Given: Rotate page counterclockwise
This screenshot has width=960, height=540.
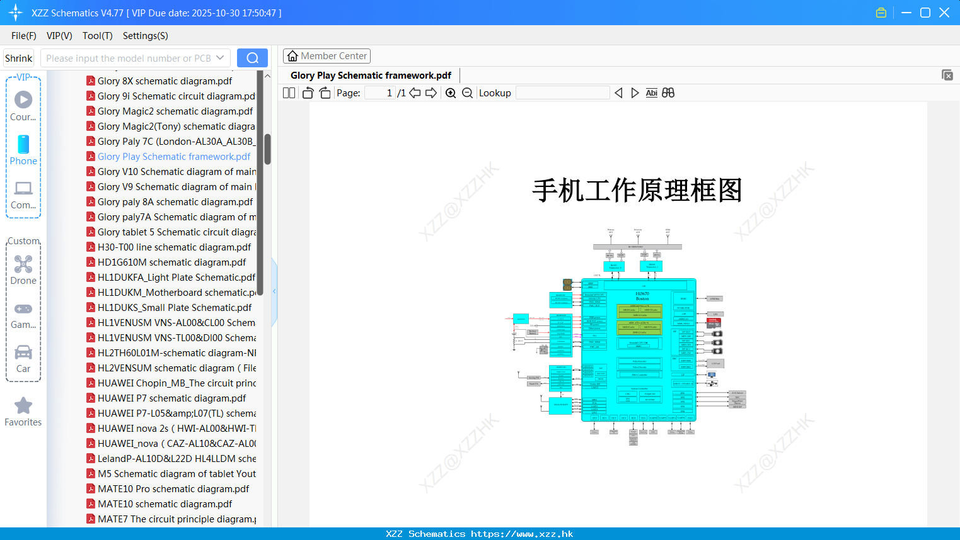Looking at the screenshot, I should tap(308, 93).
